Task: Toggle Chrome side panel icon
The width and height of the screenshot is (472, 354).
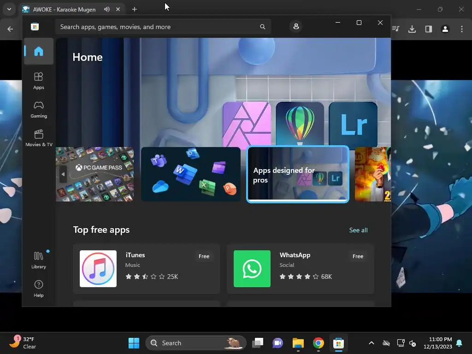Action: (429, 29)
